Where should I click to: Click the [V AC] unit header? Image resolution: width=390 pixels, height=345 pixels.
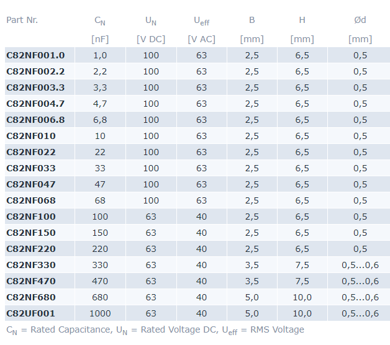coord(201,39)
